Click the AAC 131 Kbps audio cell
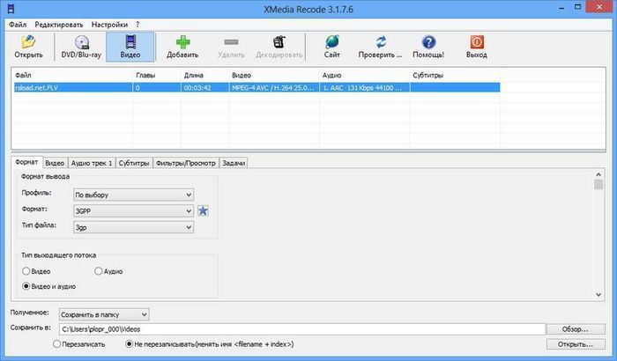Screen dimensions: 617x361 pos(365,87)
